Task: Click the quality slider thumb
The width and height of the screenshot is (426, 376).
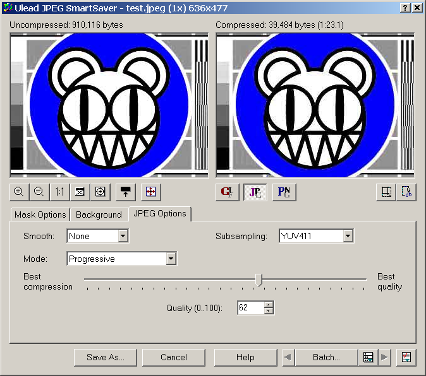Action: (259, 279)
